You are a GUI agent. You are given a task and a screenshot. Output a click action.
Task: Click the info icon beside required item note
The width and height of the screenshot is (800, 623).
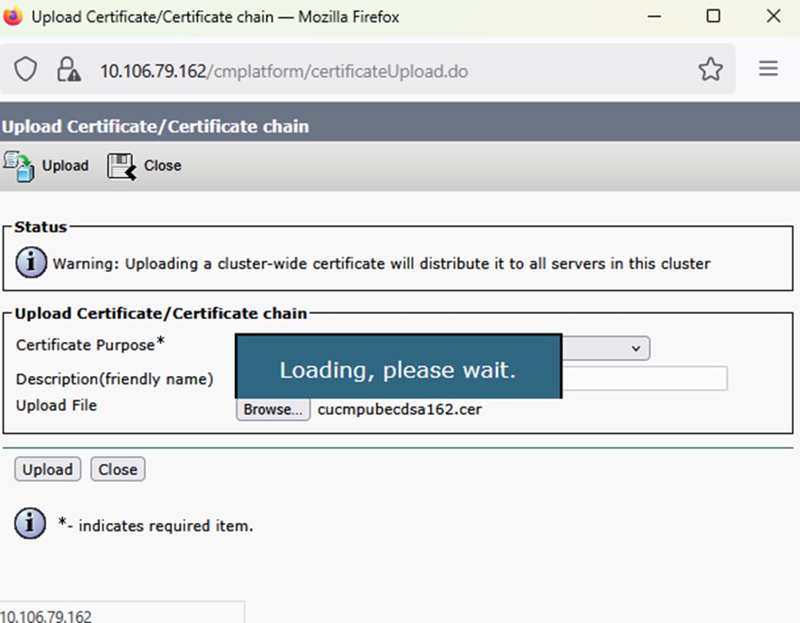coord(29,523)
